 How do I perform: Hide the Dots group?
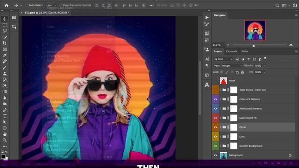click(x=215, y=137)
